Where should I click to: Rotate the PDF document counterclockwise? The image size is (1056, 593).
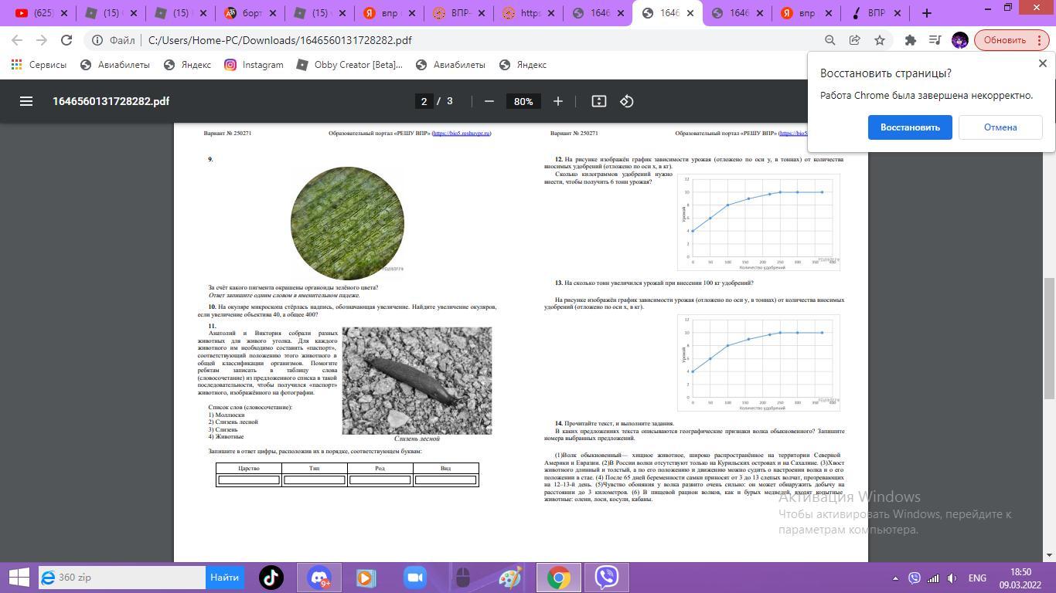[x=627, y=101]
